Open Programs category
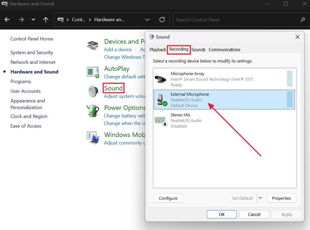This screenshot has height=230, width=310. [x=21, y=81]
